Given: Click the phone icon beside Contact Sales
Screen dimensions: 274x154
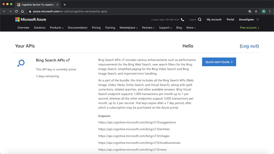Looking at the screenshot, I should point(182,20).
